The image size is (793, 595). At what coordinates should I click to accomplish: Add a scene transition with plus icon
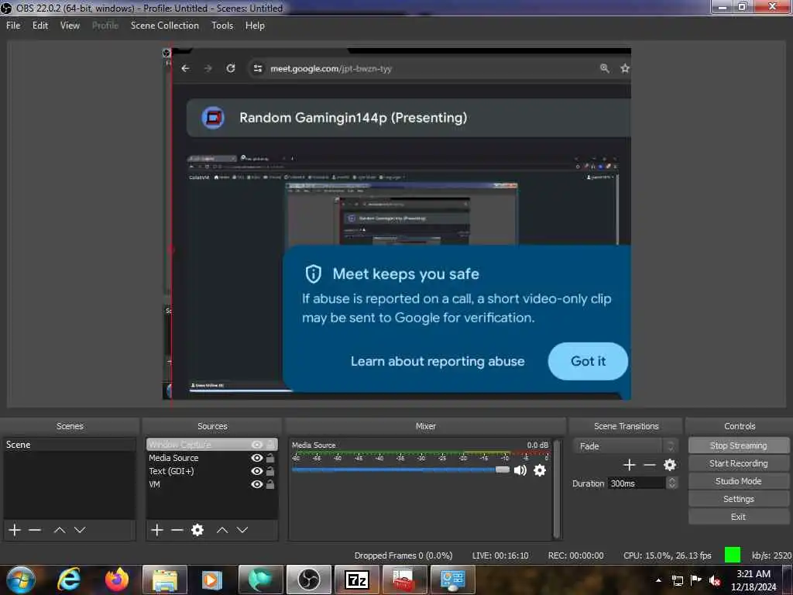point(629,465)
